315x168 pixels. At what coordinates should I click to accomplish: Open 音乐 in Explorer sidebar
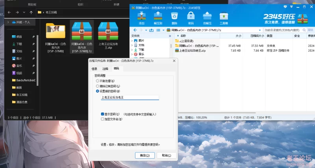(19, 66)
